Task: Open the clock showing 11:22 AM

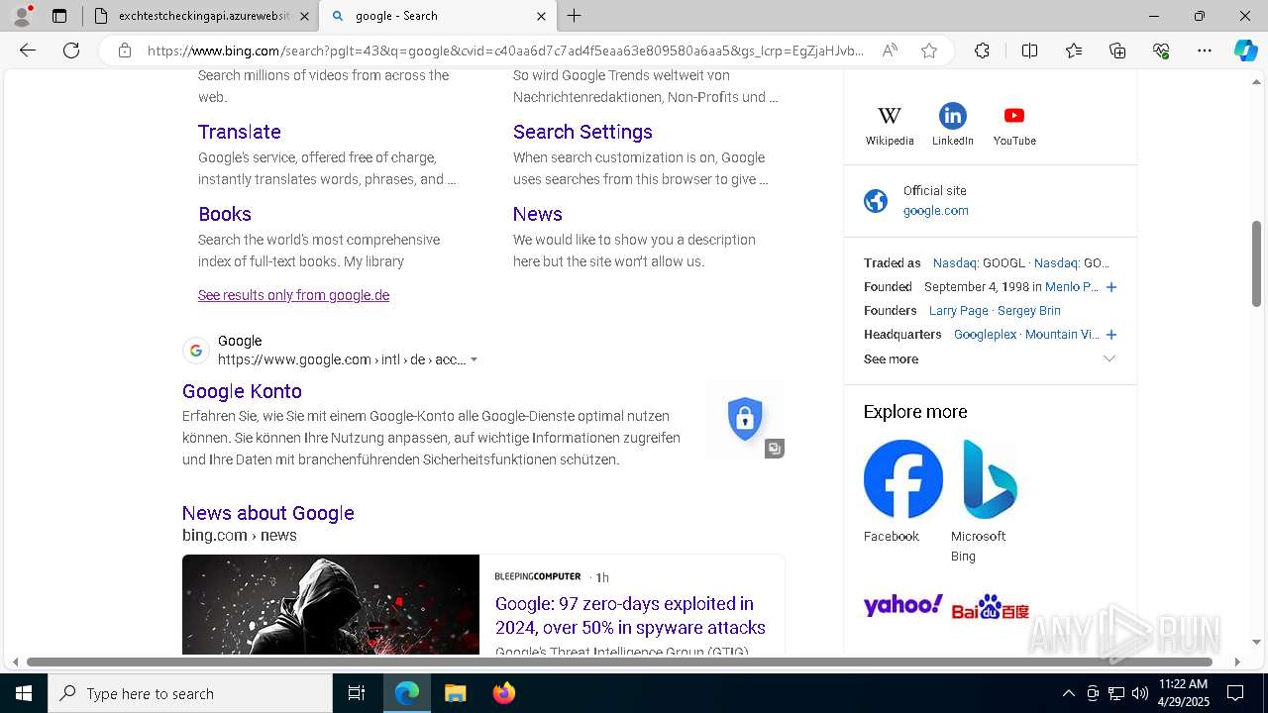Action: (1183, 693)
